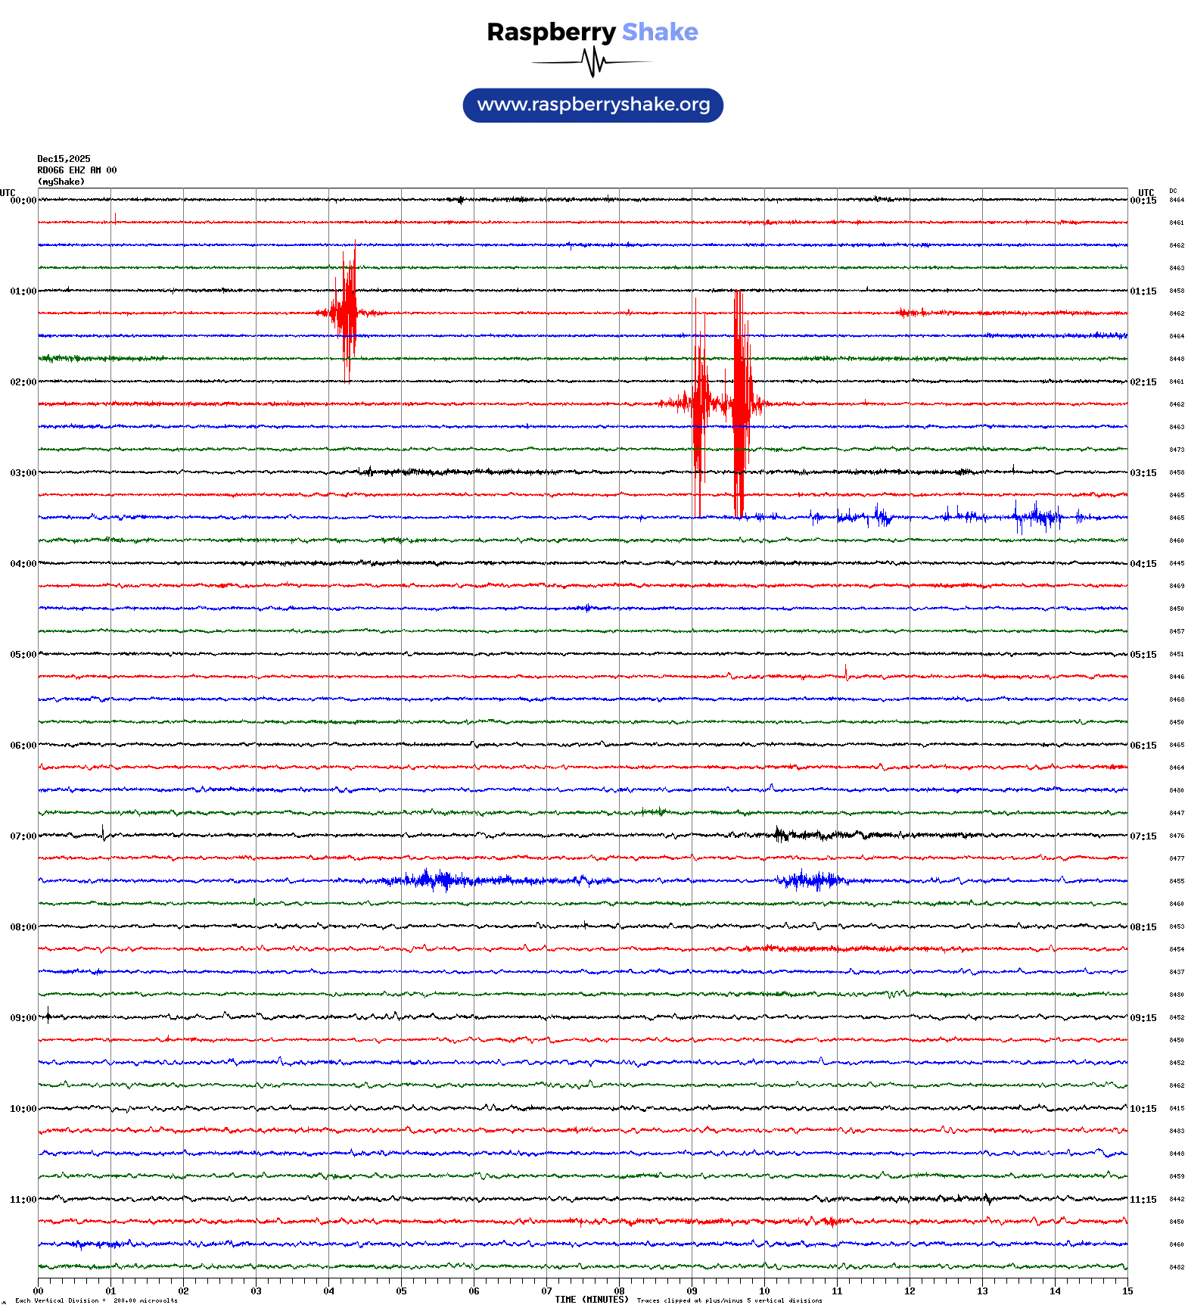
Task: Click the 11:15 time label on right axis
Action: coord(1143,1200)
